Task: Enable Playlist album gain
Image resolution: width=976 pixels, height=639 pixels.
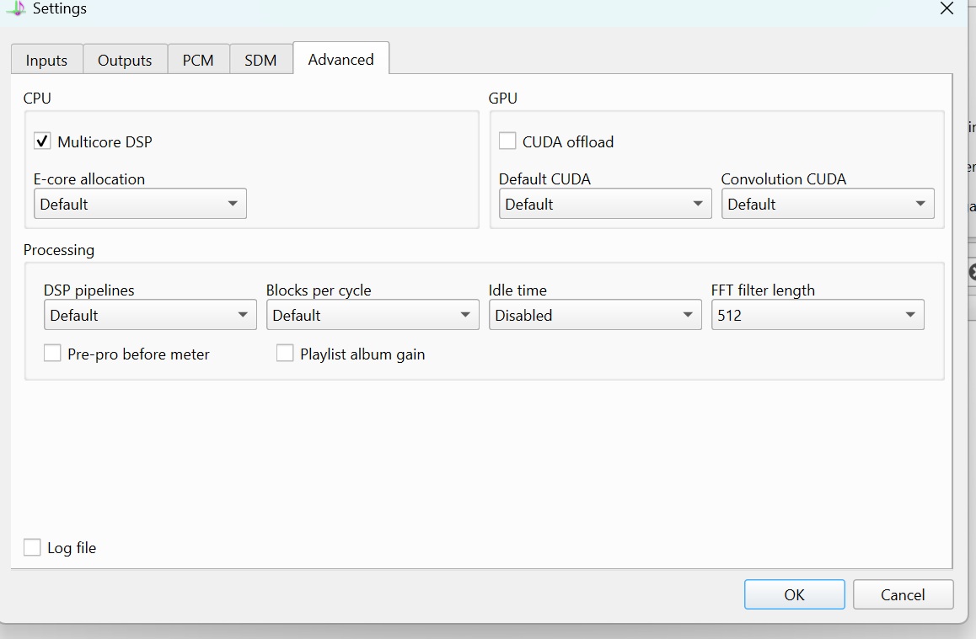Action: pyautogui.click(x=285, y=353)
